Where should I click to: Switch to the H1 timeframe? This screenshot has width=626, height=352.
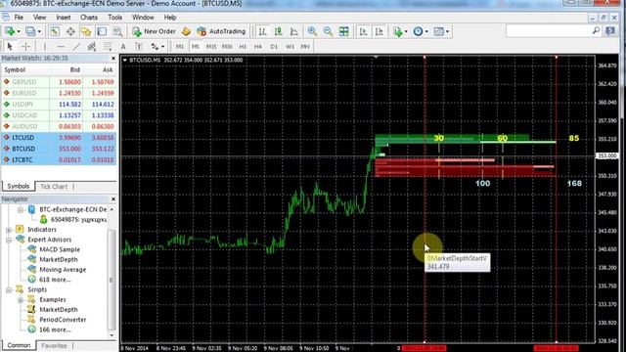pyautogui.click(x=243, y=47)
